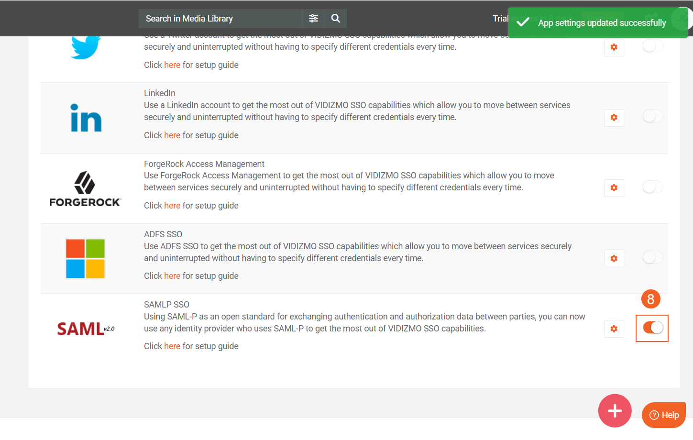This screenshot has width=693, height=440.
Task: Open ADFS SSO settings gear
Action: 614,259
